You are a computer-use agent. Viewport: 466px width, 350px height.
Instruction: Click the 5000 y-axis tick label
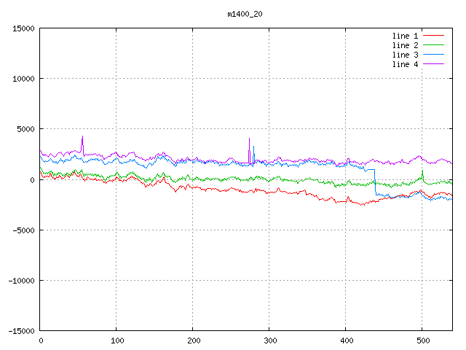pyautogui.click(x=25, y=129)
